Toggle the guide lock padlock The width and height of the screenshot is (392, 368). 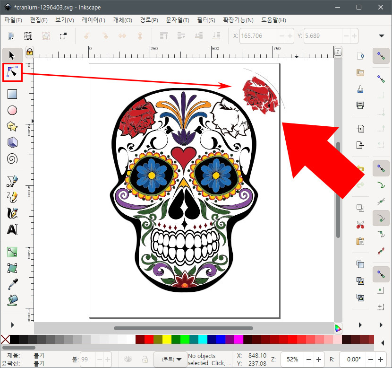click(30, 52)
